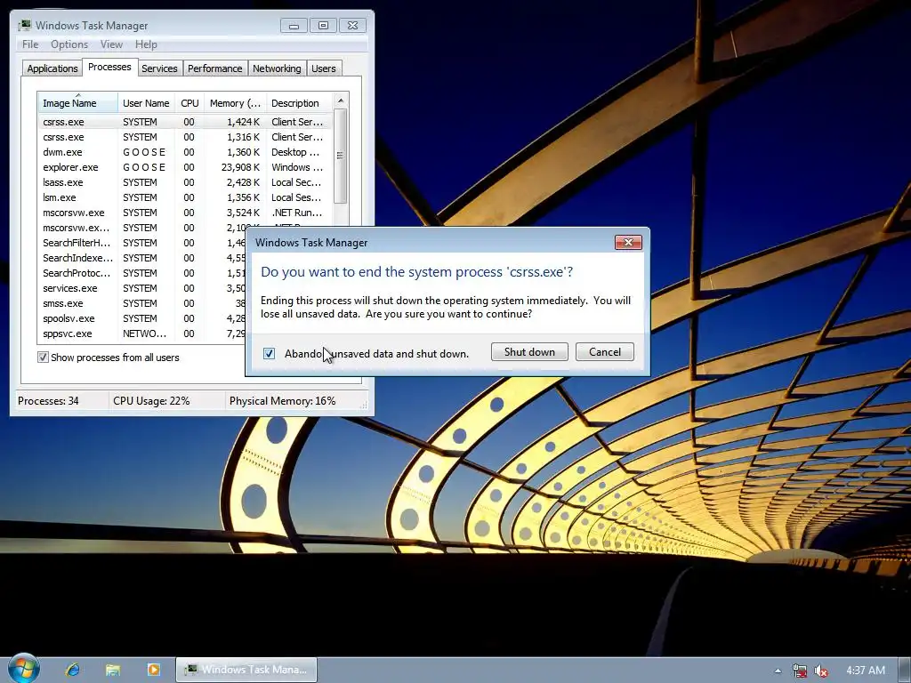Switch to the Services tab
Viewport: 911px width, 683px height.
[x=159, y=68]
